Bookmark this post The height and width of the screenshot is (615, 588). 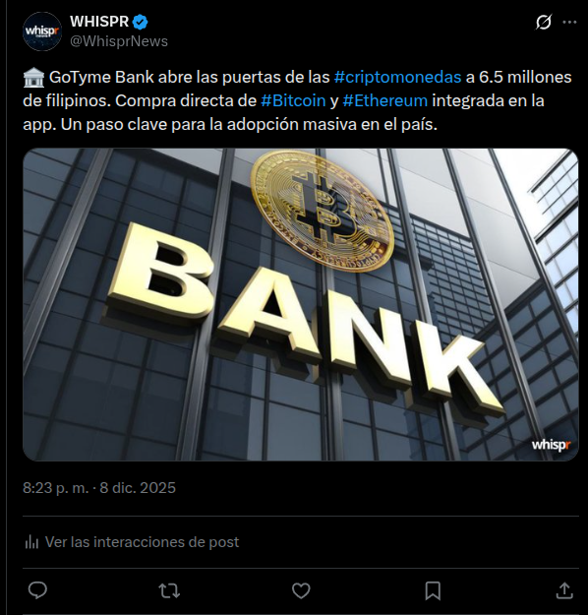433,590
